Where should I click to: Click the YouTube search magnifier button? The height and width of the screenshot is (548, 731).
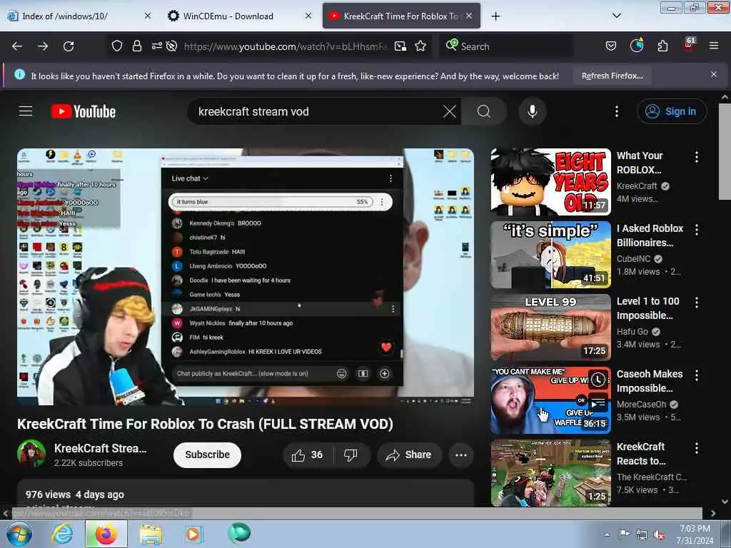point(483,111)
